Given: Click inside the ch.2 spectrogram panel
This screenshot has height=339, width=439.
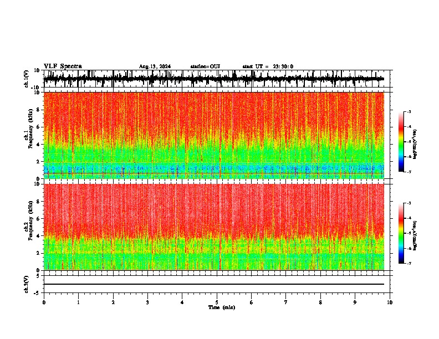Looking at the screenshot, I should click(x=213, y=227).
